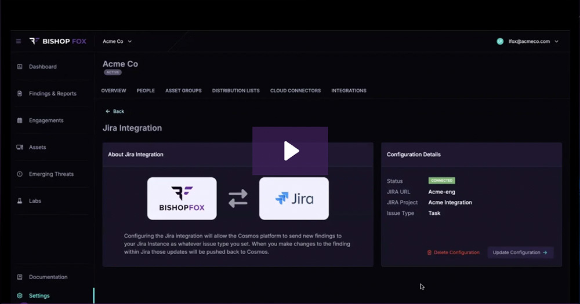Play the video with the center play button
The image size is (580, 304).
pyautogui.click(x=291, y=151)
